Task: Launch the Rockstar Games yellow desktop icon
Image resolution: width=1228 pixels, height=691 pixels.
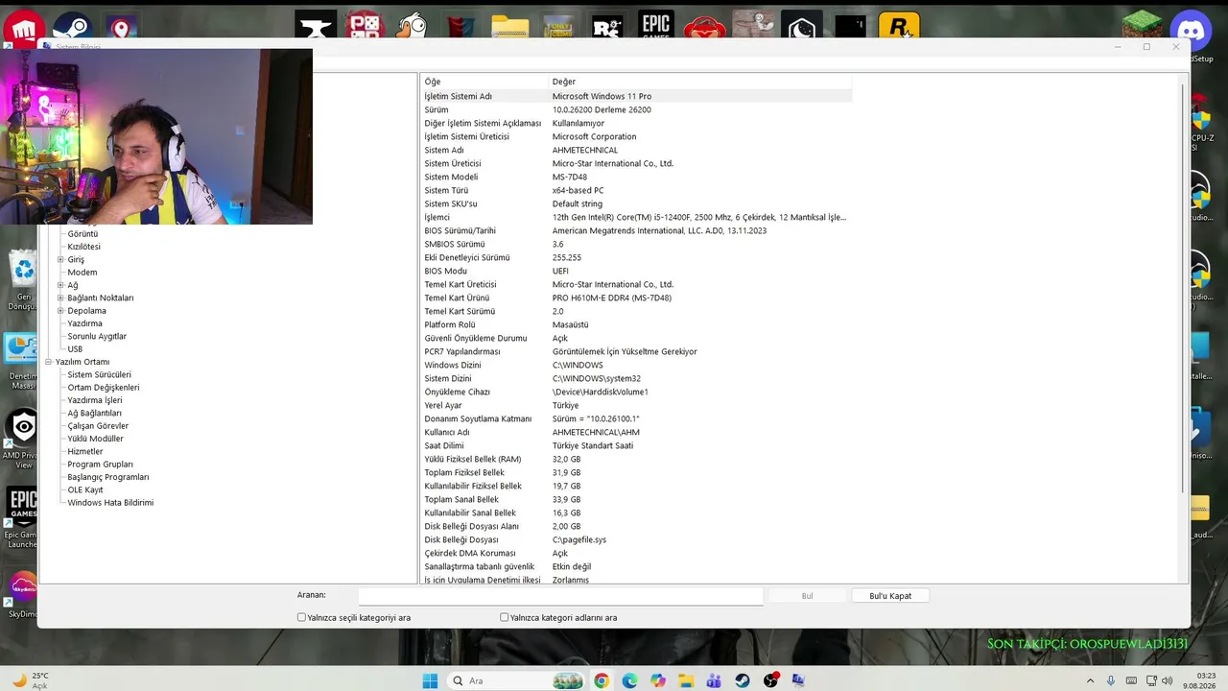Action: (899, 27)
